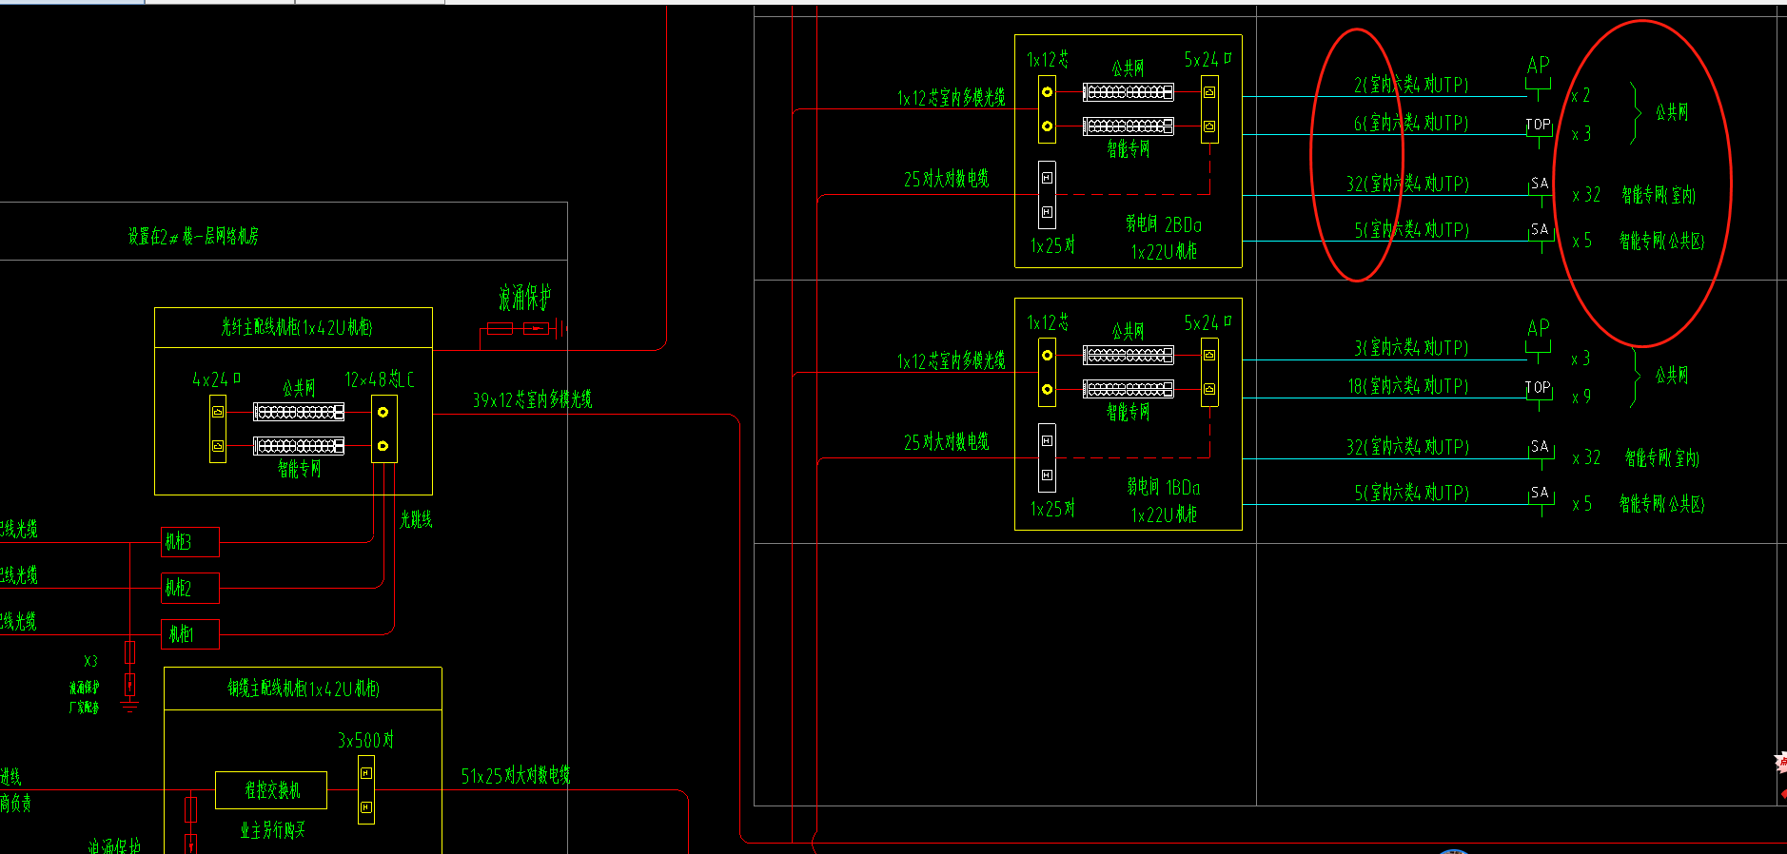
Task: Select the 25对大对数电缆 label feeding 1BDa cabinet
Action: click(946, 442)
